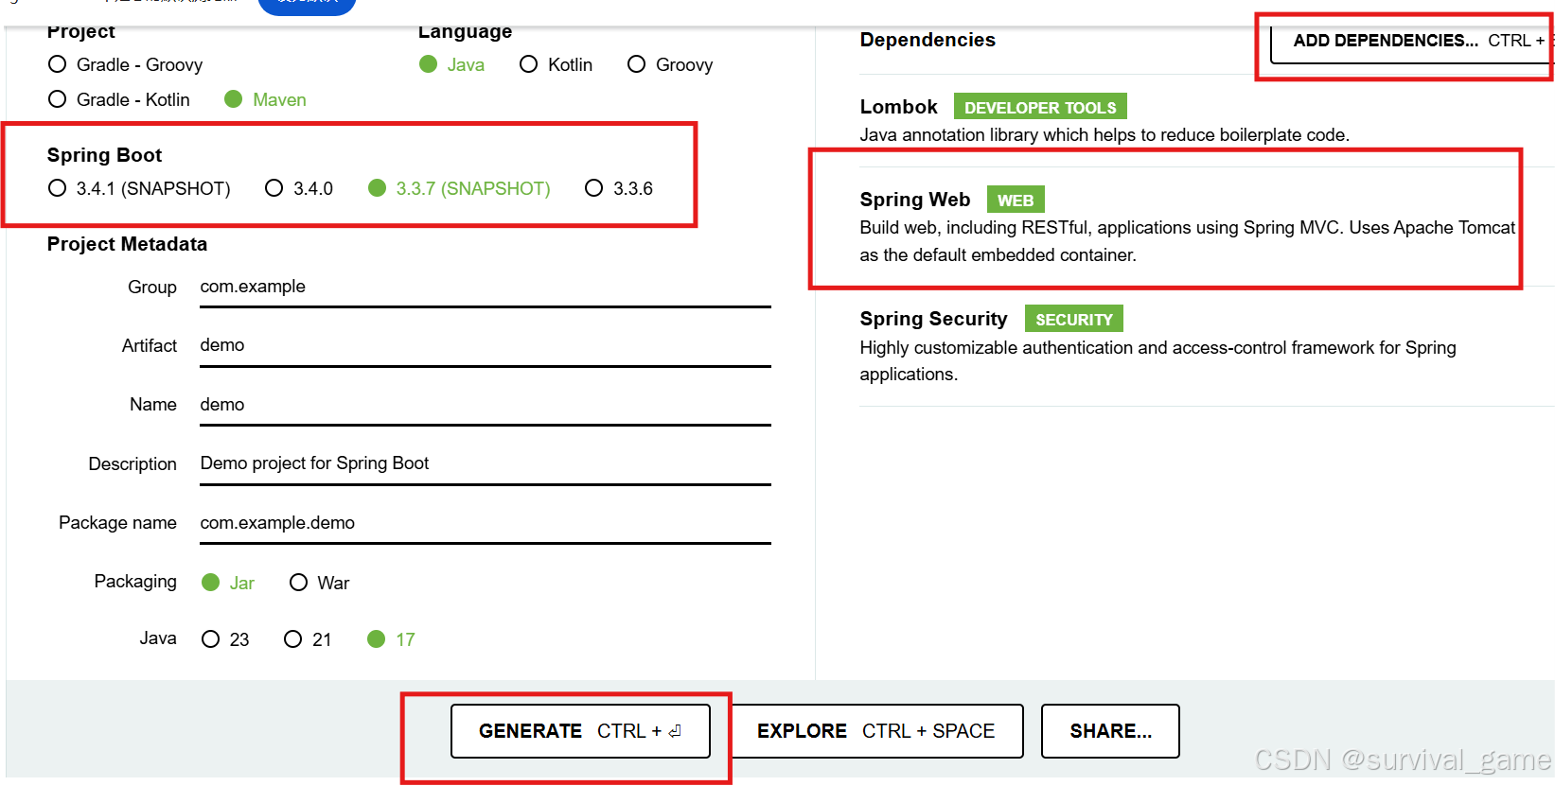Click the Spring Boot heading

[104, 155]
